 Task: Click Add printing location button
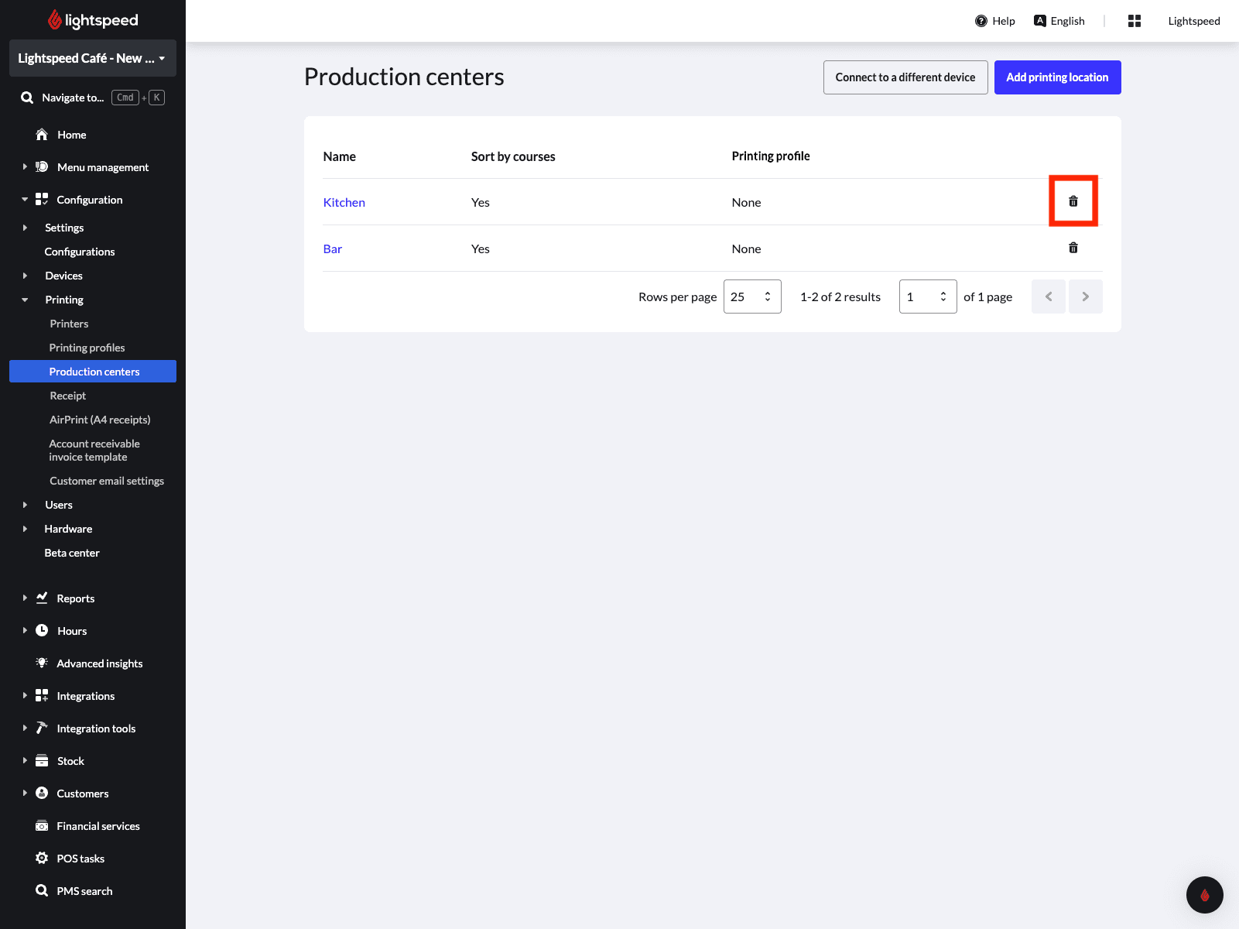click(x=1057, y=77)
